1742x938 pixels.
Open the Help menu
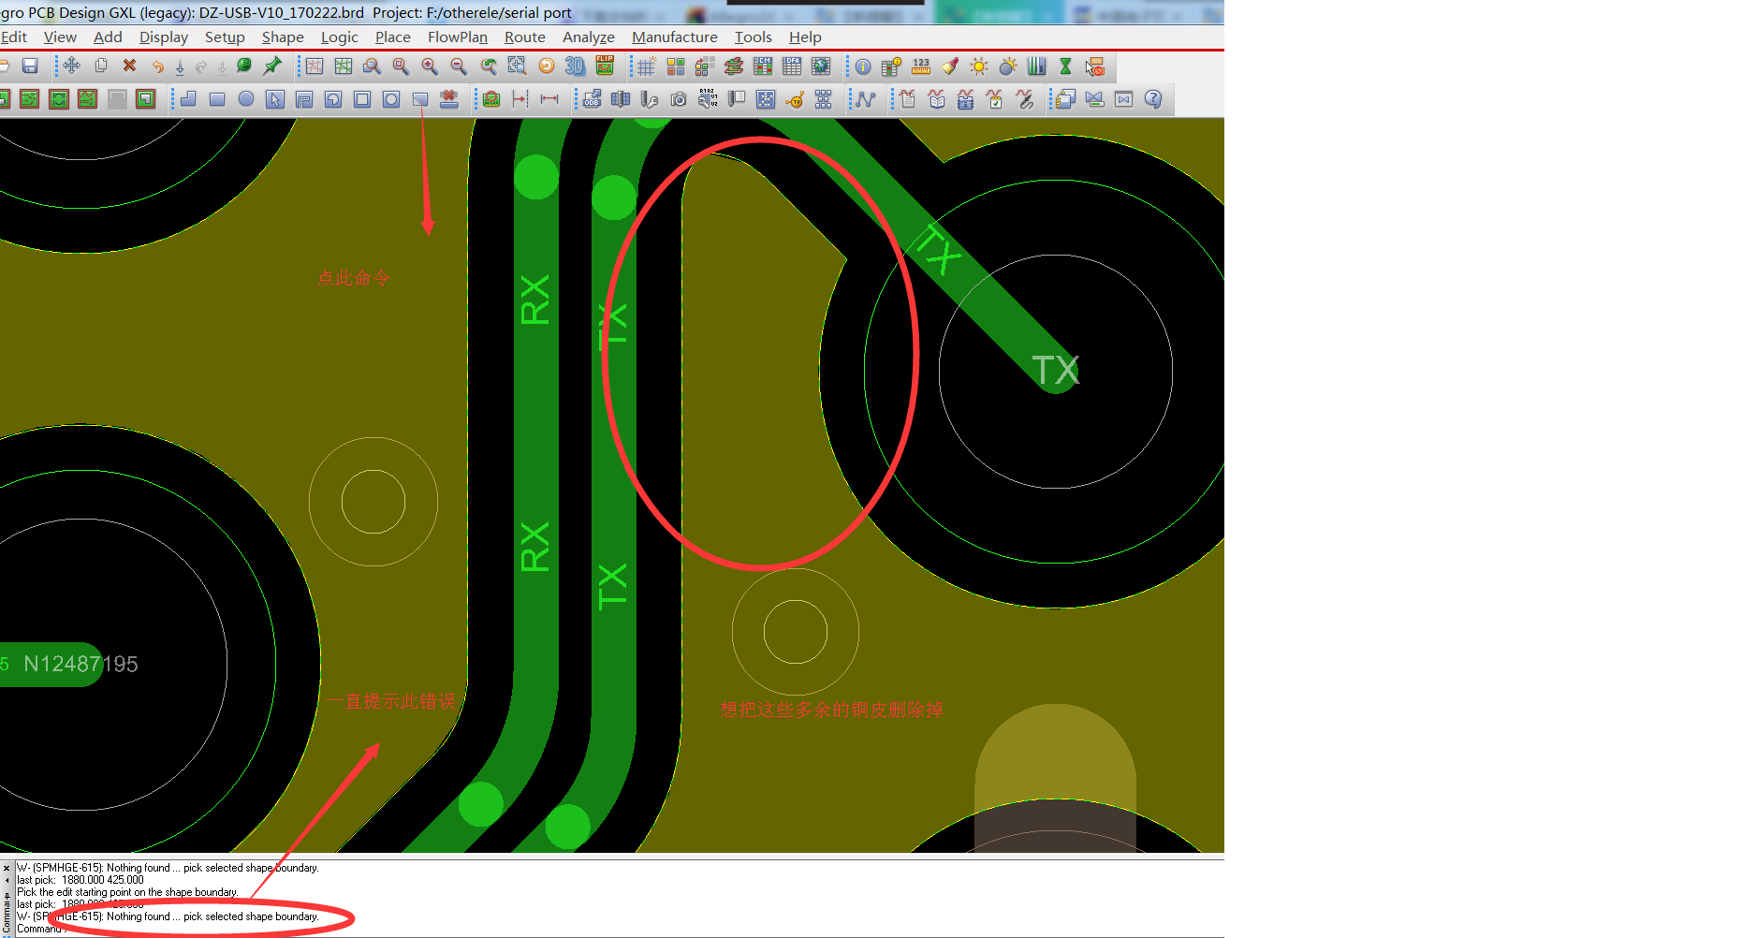tap(805, 37)
